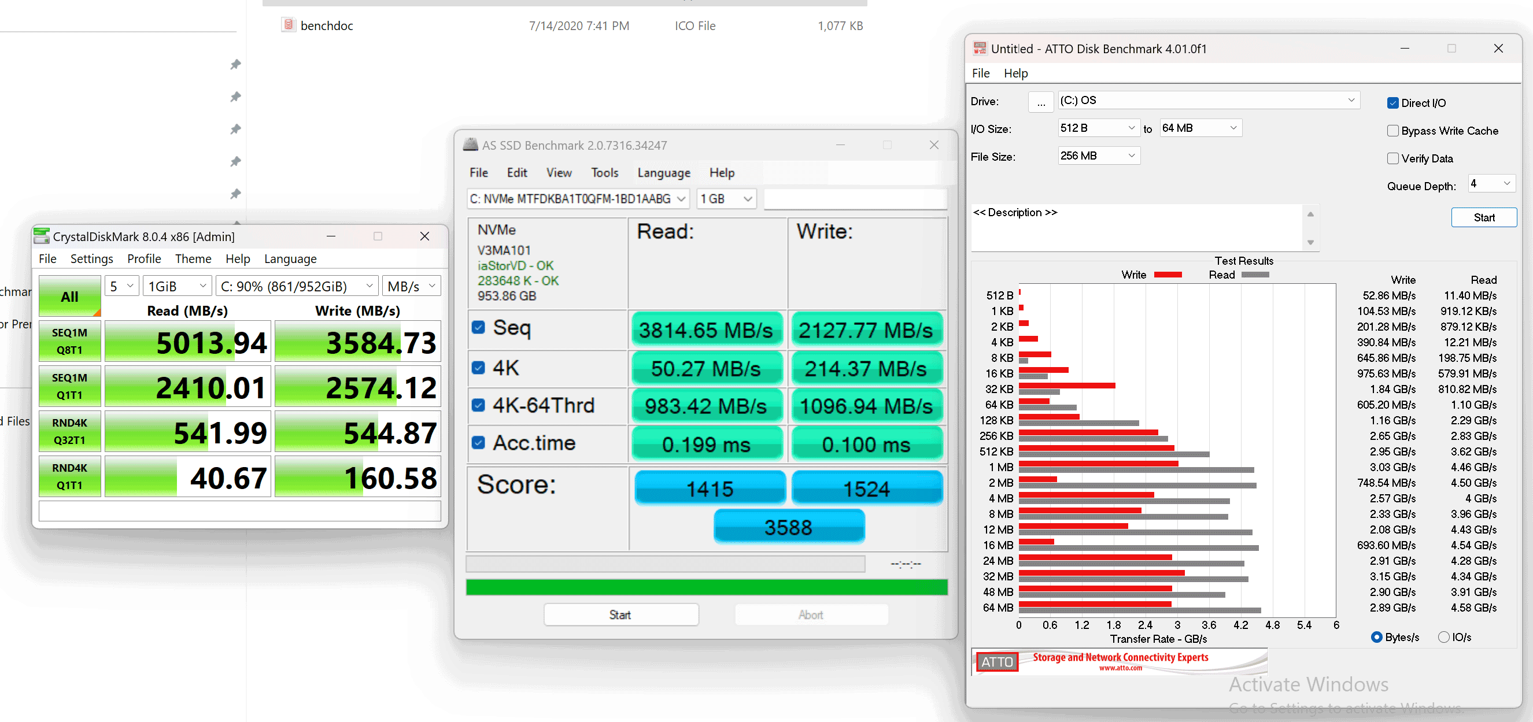Click the pin icon at top of the sidebar

tap(236, 64)
